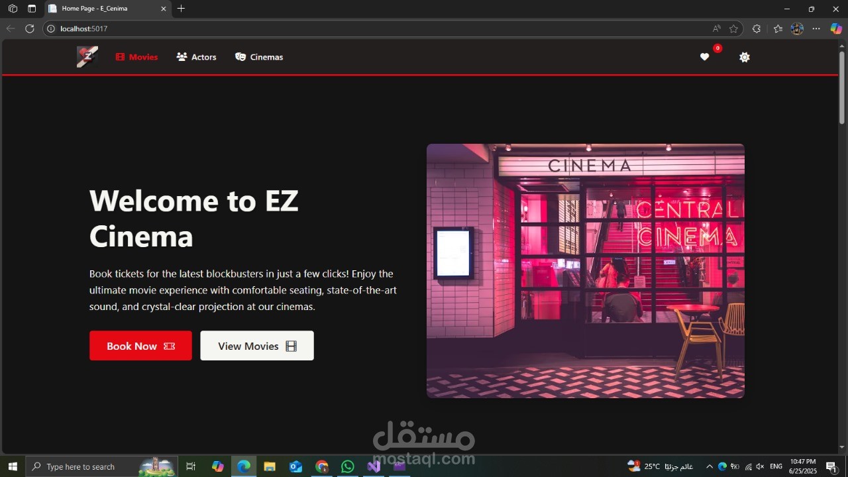Click the View Movies button

256,345
